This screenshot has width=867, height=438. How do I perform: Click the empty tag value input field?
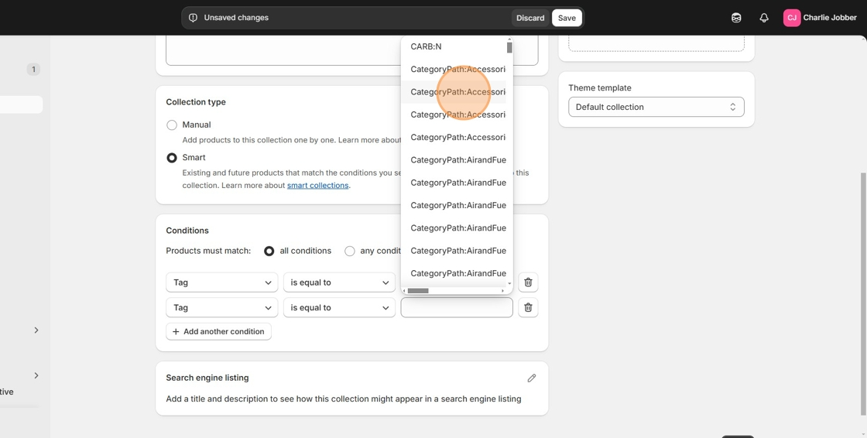[x=457, y=307]
